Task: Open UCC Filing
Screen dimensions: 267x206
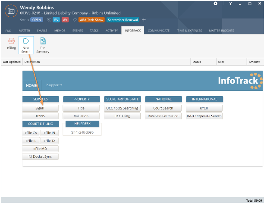Action: [x=122, y=116]
